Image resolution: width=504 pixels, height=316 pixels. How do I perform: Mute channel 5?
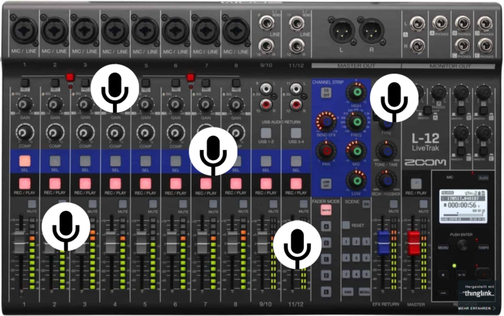tap(153, 204)
